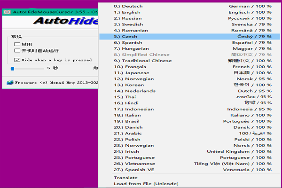Click the 5 秒 value text

point(53,68)
